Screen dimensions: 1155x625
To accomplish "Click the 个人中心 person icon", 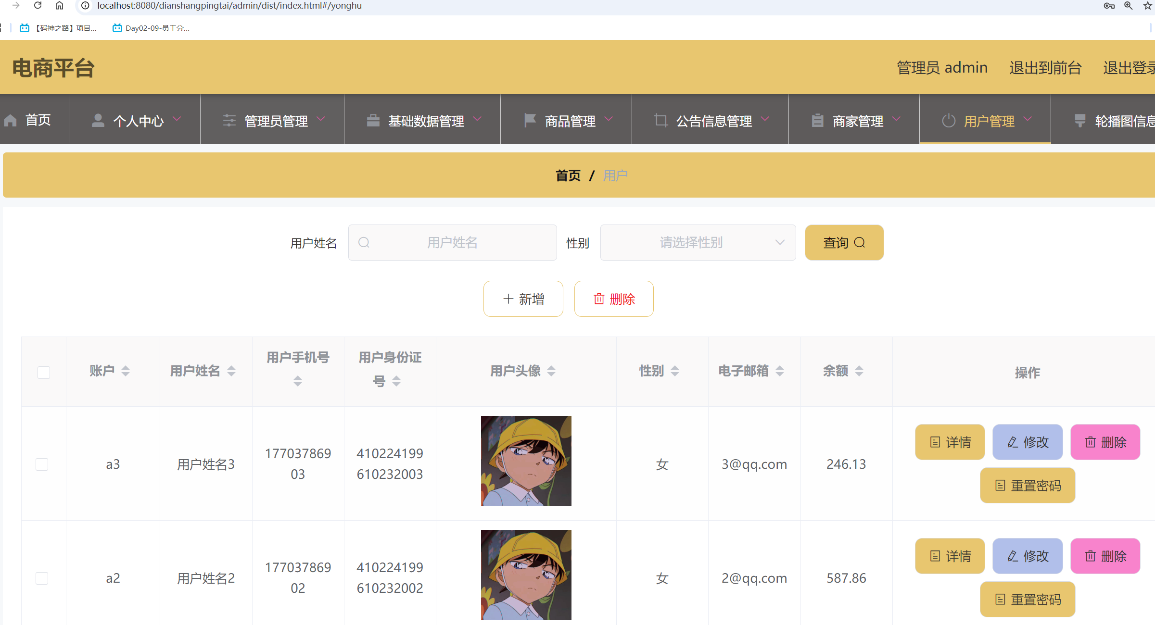I will [x=98, y=120].
